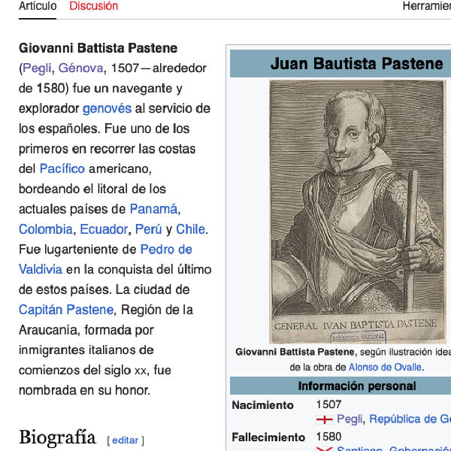Click the editar link next to Biografía
Viewport: 451px width, 451px height.
coord(126,440)
